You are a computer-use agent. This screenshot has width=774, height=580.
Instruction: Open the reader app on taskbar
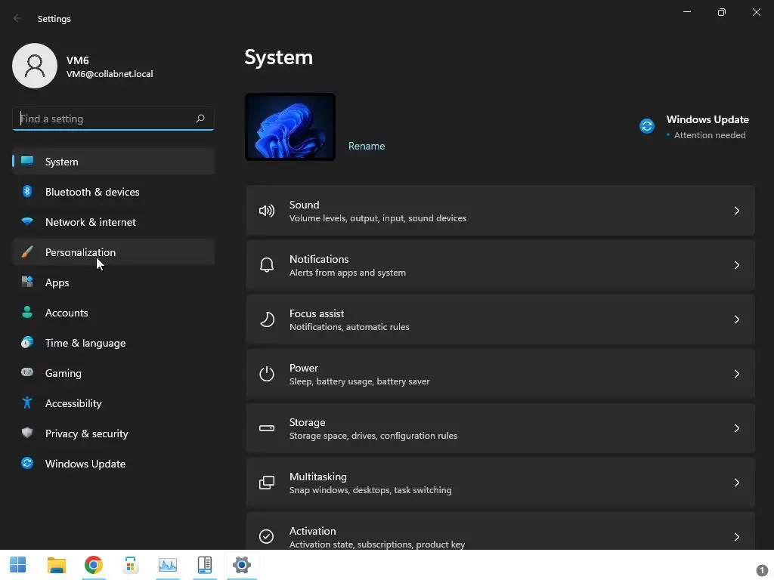204,565
